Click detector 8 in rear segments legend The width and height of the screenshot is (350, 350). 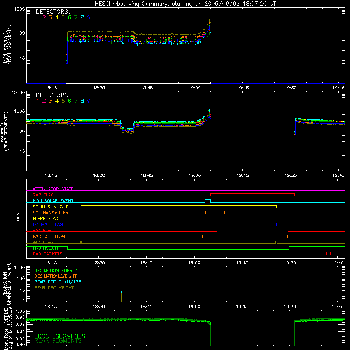point(82,101)
